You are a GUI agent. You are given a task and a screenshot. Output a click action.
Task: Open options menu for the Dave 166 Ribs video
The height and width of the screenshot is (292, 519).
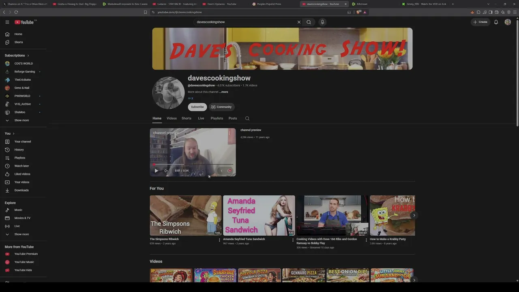click(366, 240)
